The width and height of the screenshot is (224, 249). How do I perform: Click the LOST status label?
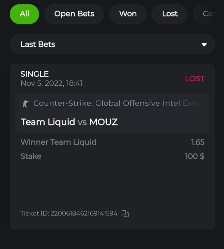[x=195, y=79]
